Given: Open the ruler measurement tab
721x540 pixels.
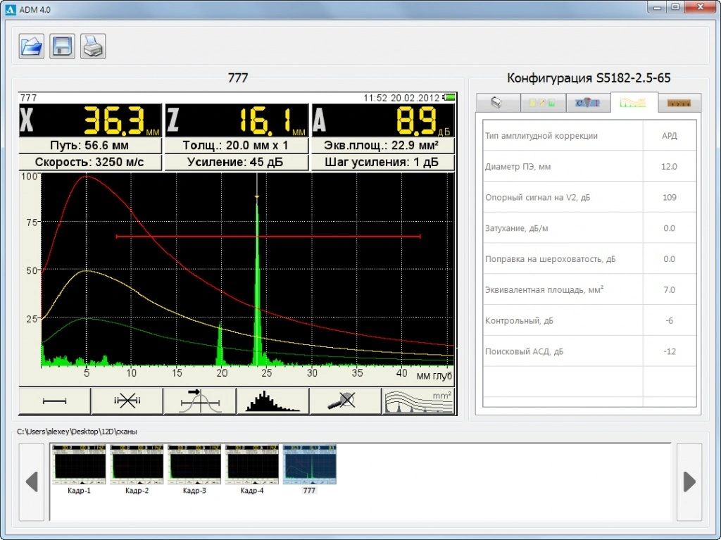Looking at the screenshot, I should (679, 103).
